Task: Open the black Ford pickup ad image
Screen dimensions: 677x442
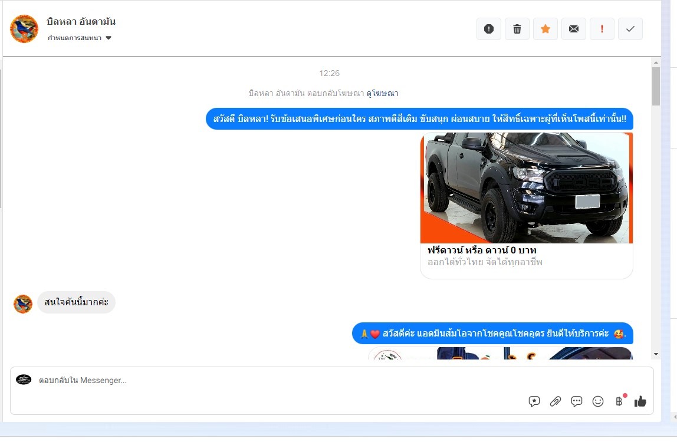Action: click(526, 188)
